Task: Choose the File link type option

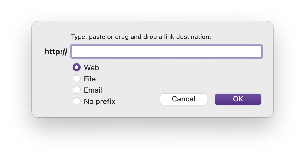Action: pyautogui.click(x=77, y=79)
